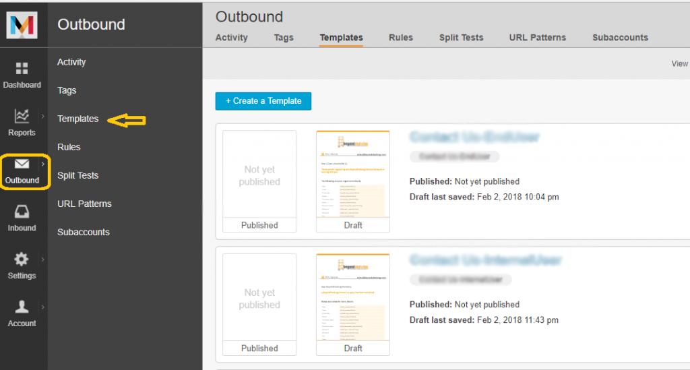Image resolution: width=690 pixels, height=370 pixels.
Task: Open the Contact Us-EndUser template title
Action: pyautogui.click(x=474, y=137)
